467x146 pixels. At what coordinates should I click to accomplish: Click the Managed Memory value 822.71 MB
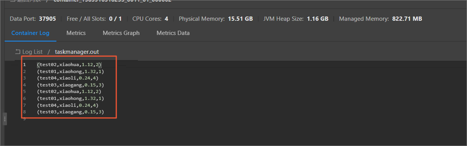tap(407, 18)
